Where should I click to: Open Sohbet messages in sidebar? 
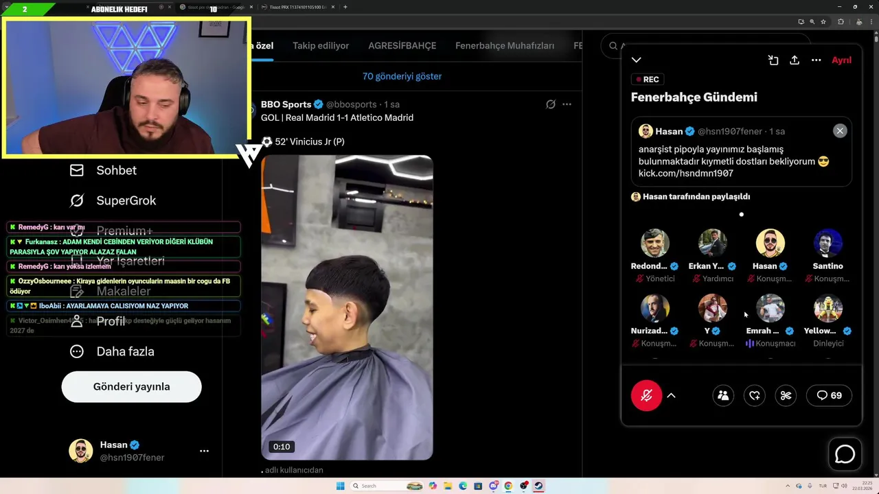[x=103, y=170]
